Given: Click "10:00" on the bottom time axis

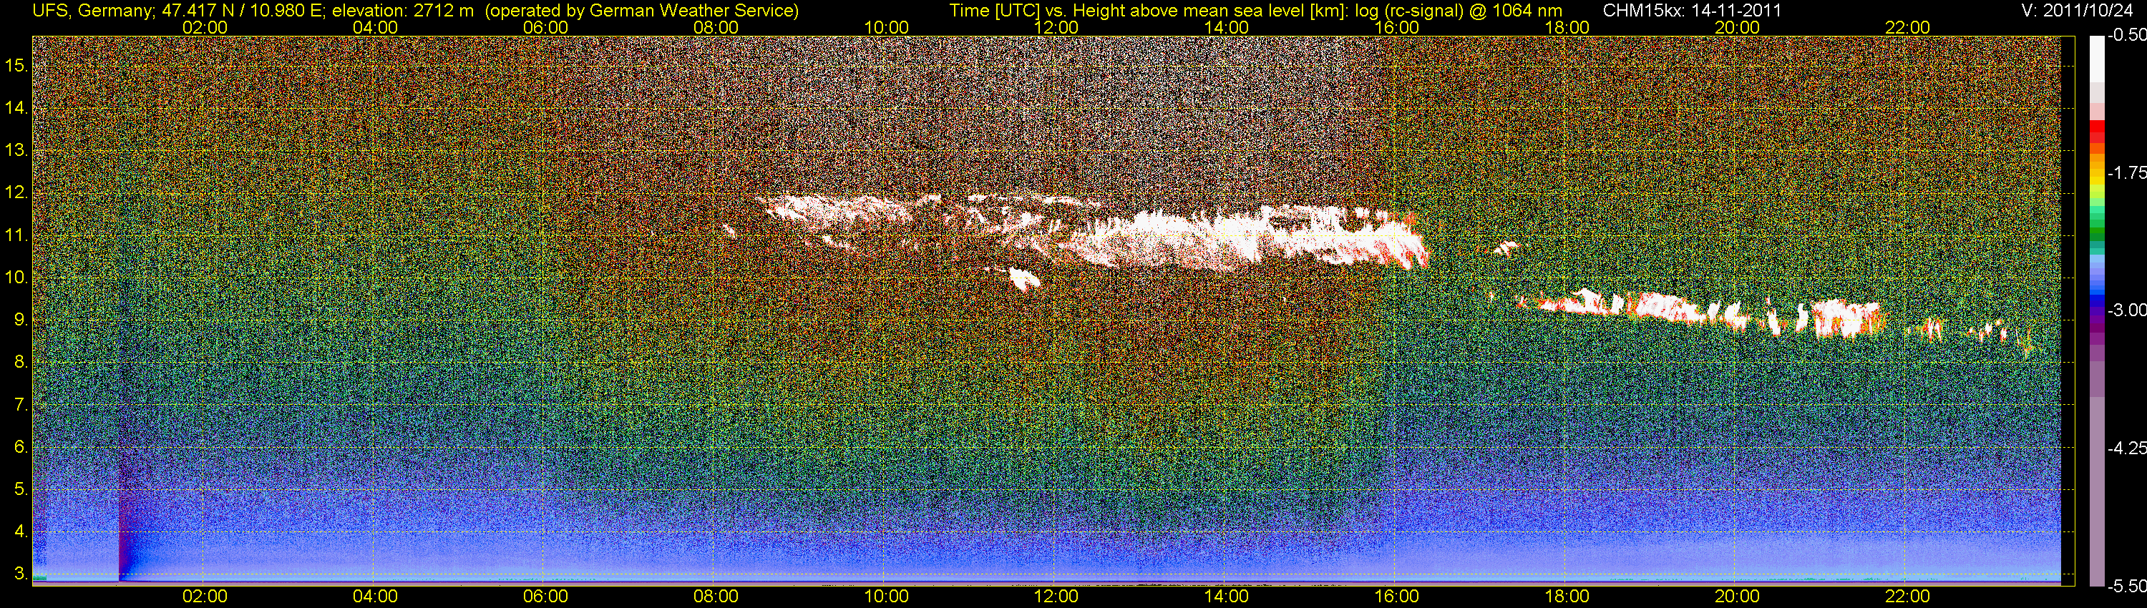Looking at the screenshot, I should coord(886,597).
